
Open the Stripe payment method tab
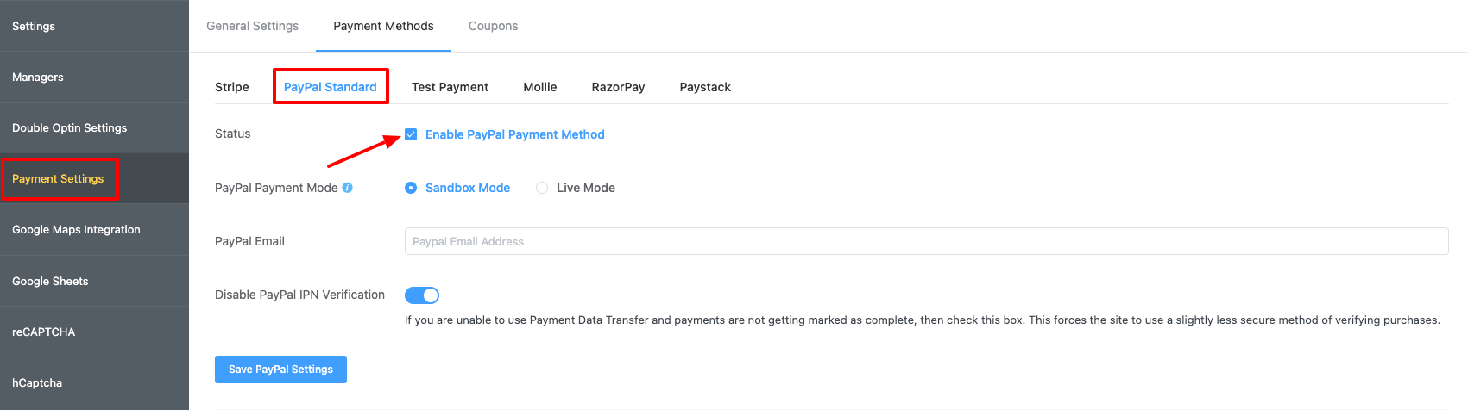(x=232, y=87)
